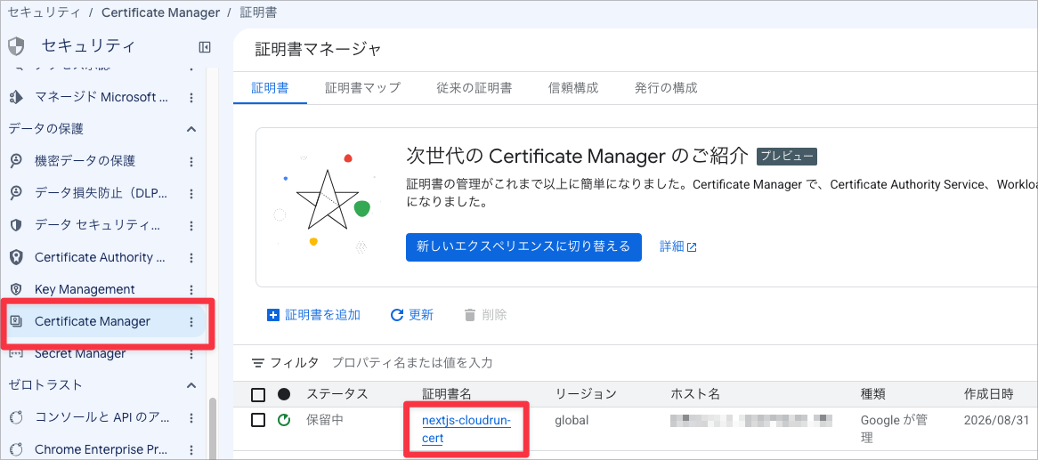Click the Certificate Manager sidebar icon
1038x460 pixels.
17,322
